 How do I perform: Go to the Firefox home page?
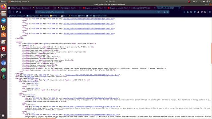pyautogui.click(x=20, y=12)
